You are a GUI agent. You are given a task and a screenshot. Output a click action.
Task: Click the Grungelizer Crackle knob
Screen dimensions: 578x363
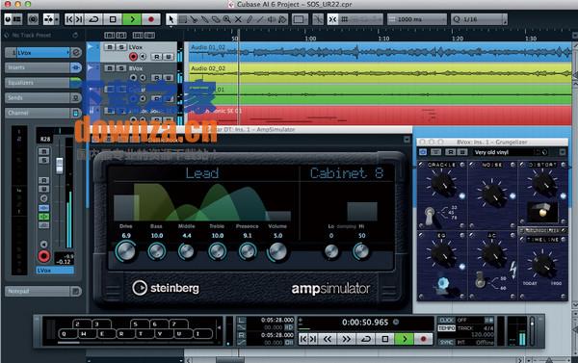point(442,184)
